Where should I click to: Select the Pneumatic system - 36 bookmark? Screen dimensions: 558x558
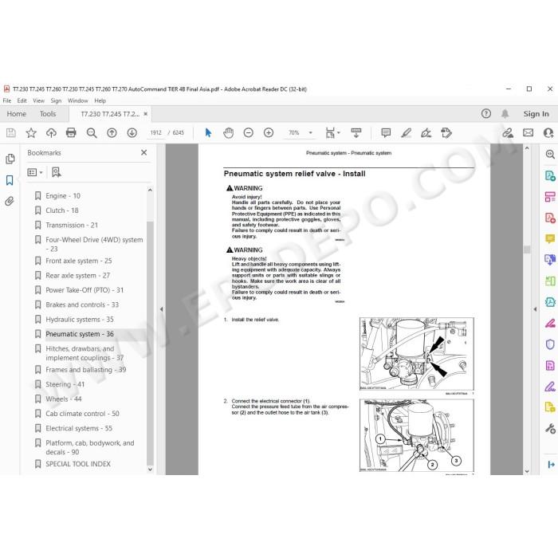(80, 334)
